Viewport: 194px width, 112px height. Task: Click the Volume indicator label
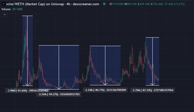pyautogui.click(x=6, y=9)
